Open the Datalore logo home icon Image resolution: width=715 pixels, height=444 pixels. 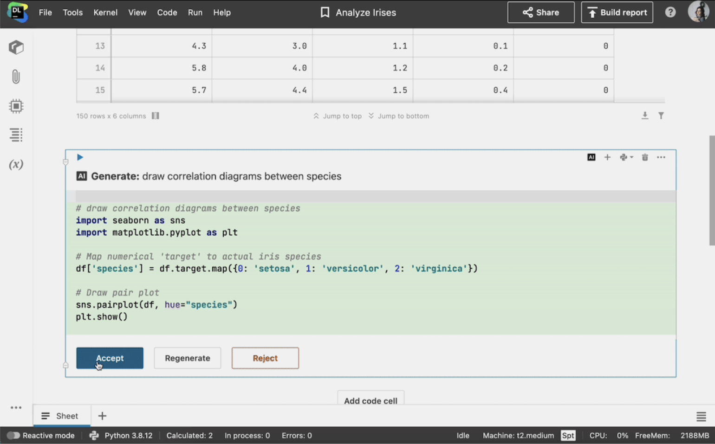pyautogui.click(x=17, y=13)
